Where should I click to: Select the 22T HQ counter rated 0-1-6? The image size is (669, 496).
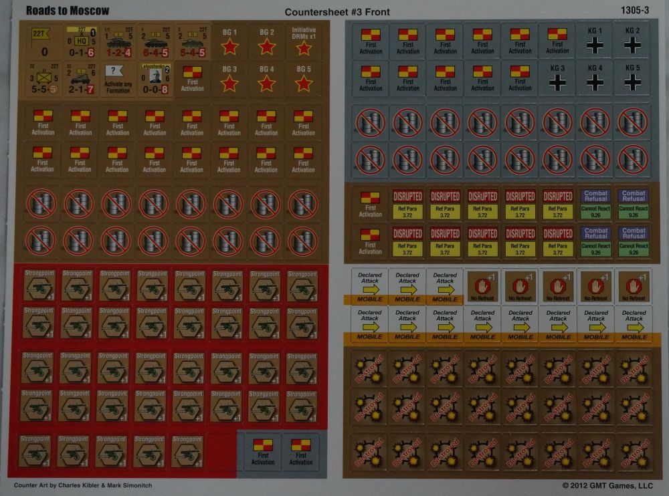(x=81, y=42)
